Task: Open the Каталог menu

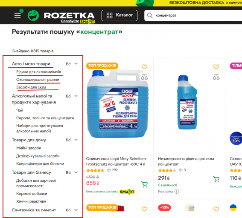Action: point(120,15)
